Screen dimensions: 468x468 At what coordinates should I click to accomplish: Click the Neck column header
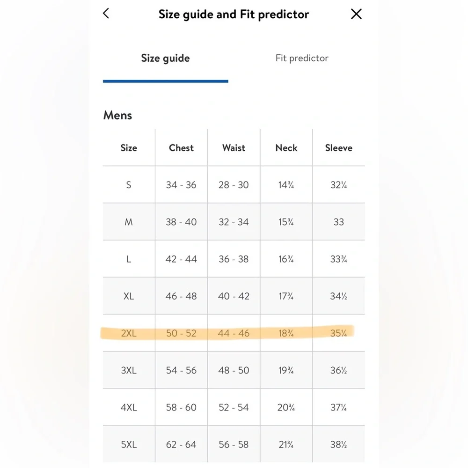pyautogui.click(x=286, y=148)
